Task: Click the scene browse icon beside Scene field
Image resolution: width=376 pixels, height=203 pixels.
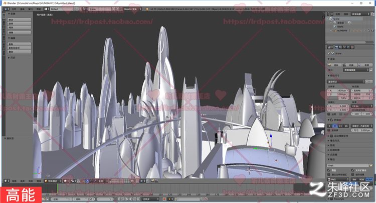Action: click(84, 9)
